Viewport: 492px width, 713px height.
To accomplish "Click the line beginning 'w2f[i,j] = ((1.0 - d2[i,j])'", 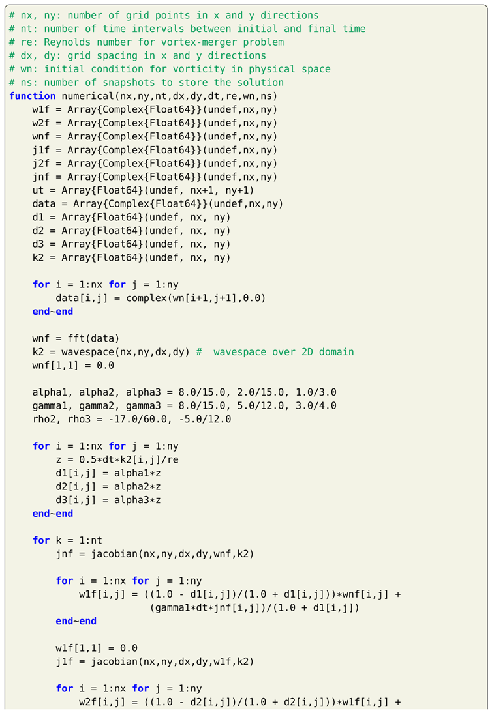I will (x=240, y=702).
